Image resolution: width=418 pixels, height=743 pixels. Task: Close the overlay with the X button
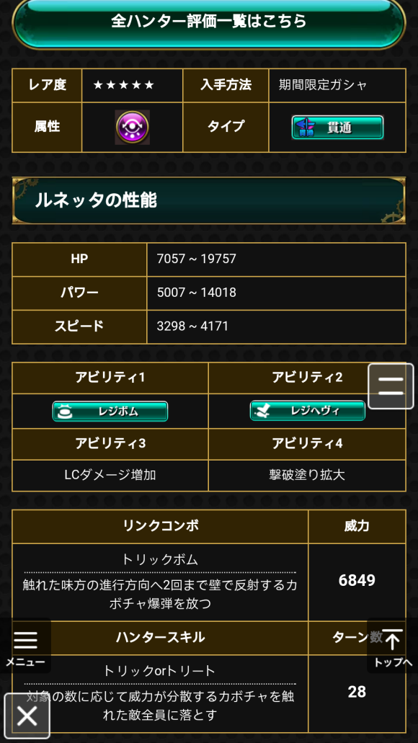27,716
